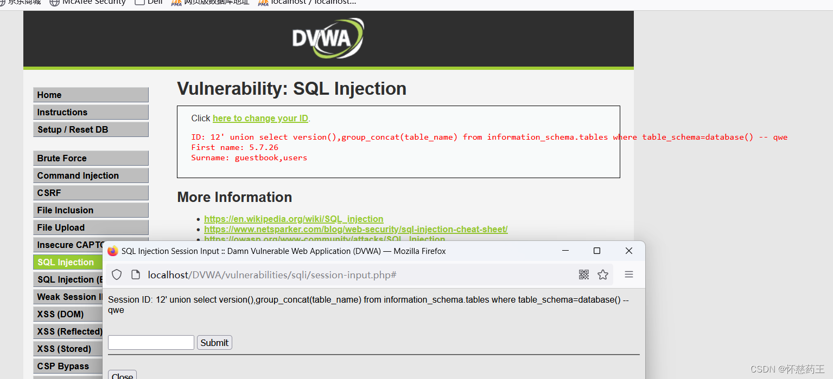
Task: Focus the session ID text input
Action: point(151,342)
